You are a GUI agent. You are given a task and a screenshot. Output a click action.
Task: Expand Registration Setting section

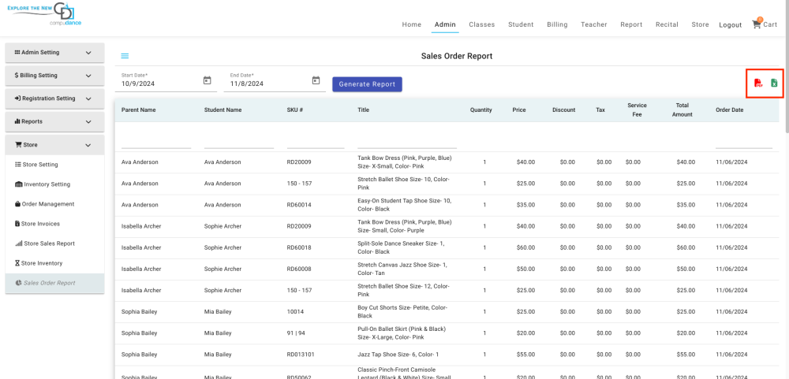54,98
